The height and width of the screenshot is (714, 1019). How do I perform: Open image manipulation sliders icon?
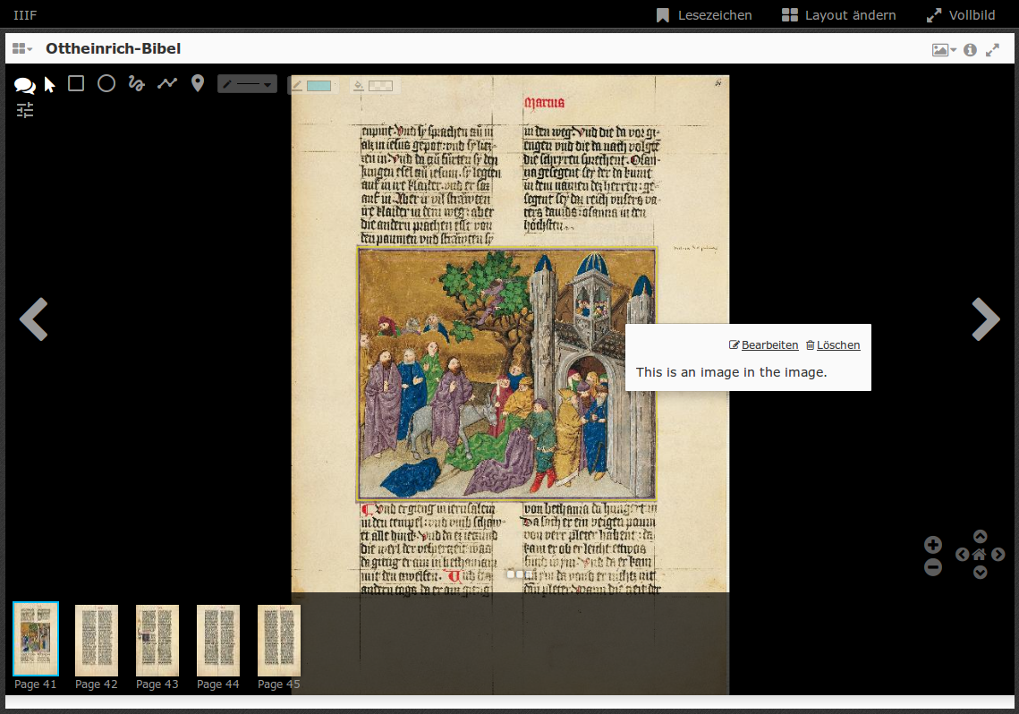click(25, 110)
